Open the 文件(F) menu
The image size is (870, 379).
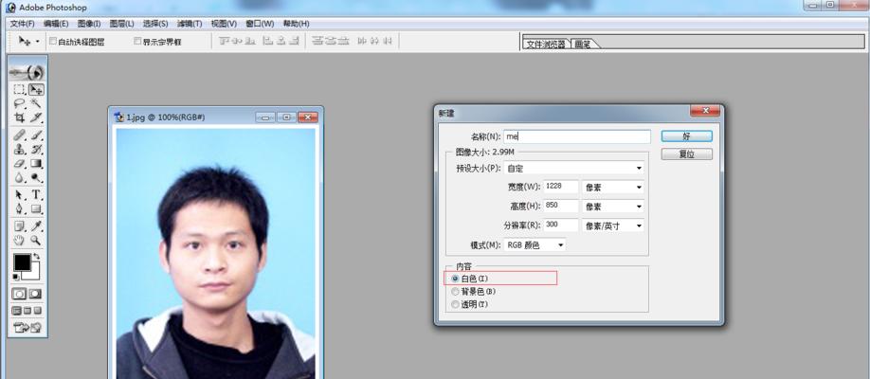[22, 24]
